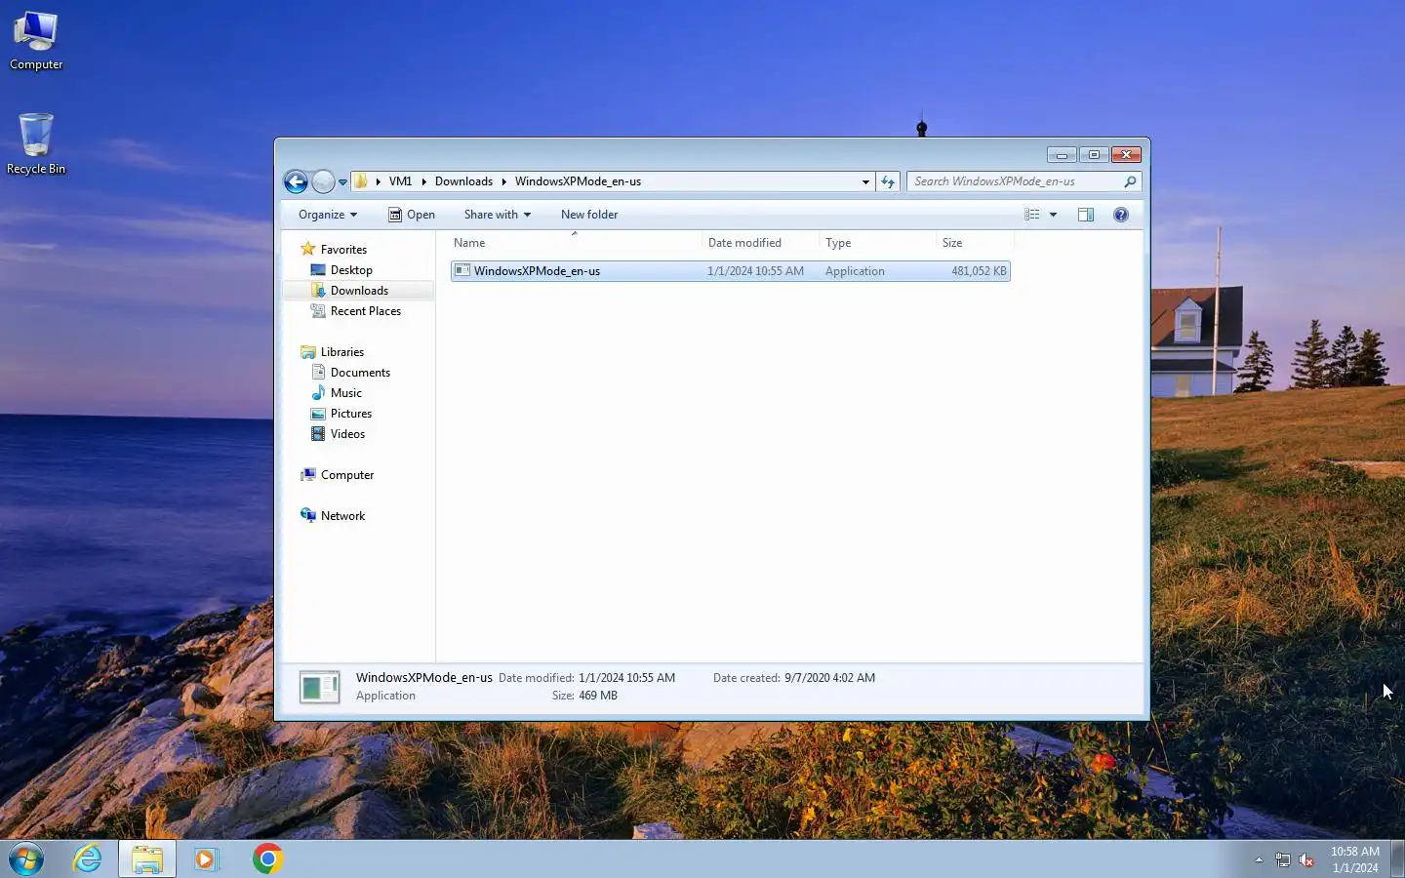Select Libraries in navigation pane
The height and width of the screenshot is (878, 1405).
[x=341, y=352]
